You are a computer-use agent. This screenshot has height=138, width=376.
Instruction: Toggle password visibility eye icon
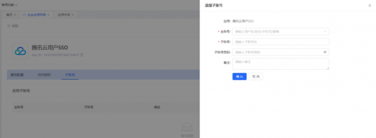pyautogui.click(x=325, y=52)
